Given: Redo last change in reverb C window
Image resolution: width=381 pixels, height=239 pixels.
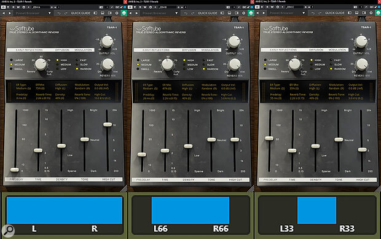Looking at the screenshot, I should 320,13.
